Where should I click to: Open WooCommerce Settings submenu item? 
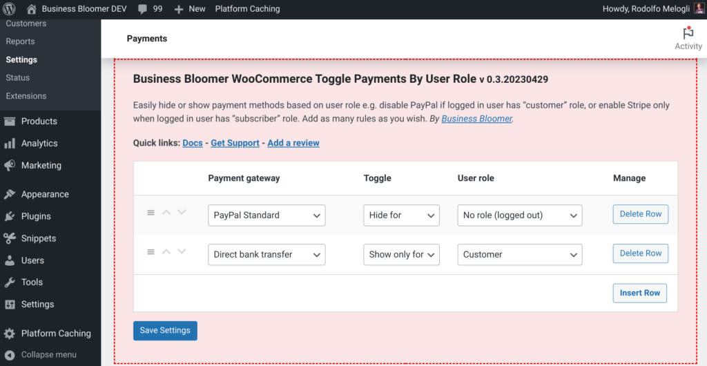pos(21,59)
